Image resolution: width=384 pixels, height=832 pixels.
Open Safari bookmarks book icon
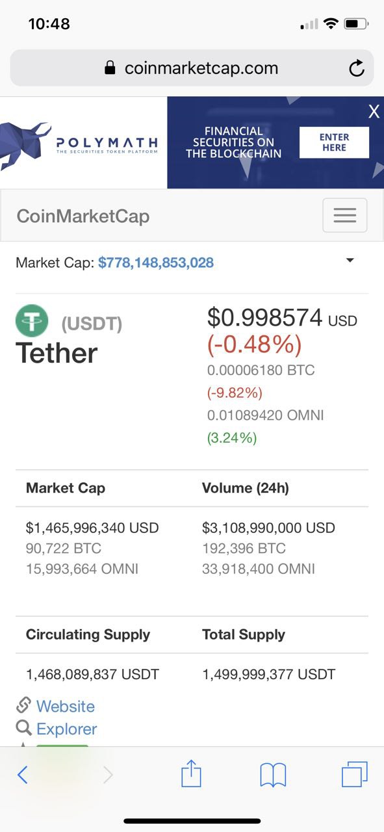(273, 775)
